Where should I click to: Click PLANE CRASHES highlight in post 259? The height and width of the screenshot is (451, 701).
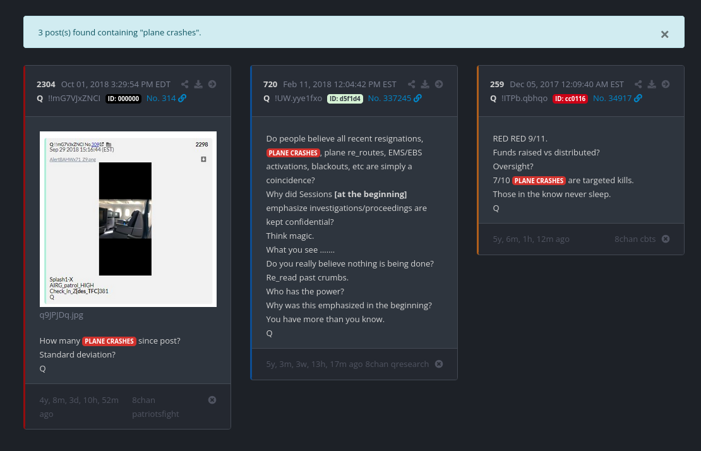pos(539,181)
